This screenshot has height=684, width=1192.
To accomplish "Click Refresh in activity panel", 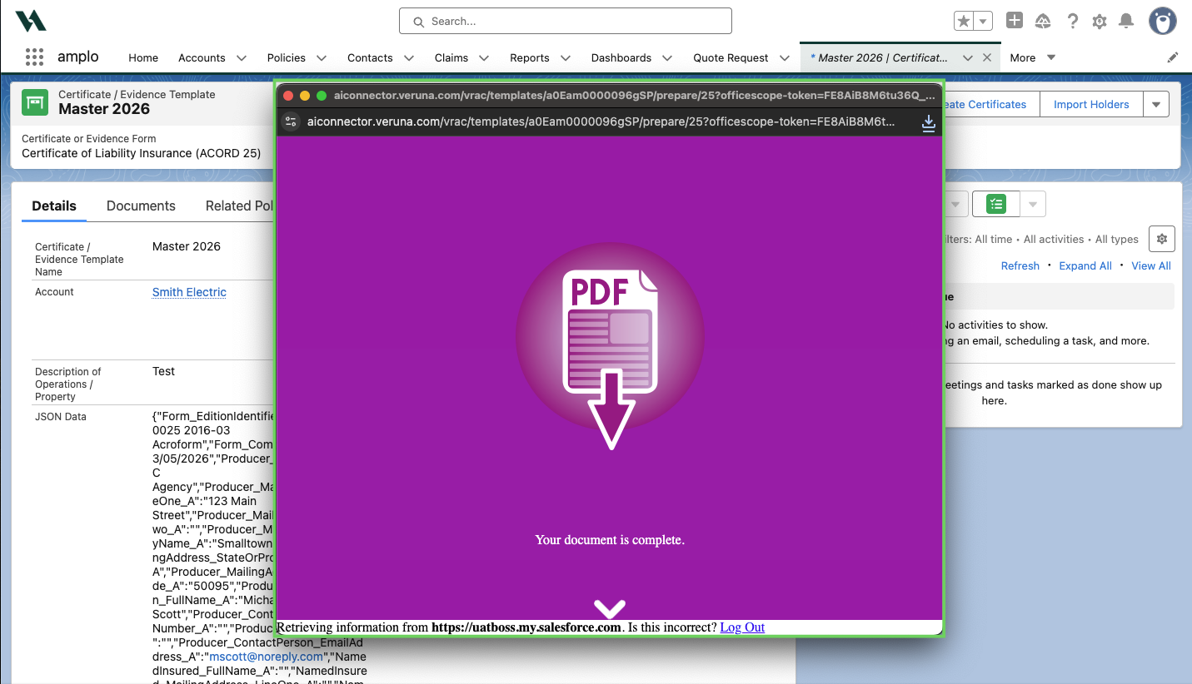I will coord(1020,265).
